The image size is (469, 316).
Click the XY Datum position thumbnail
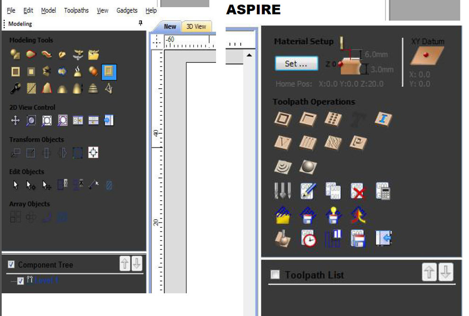[x=427, y=56]
